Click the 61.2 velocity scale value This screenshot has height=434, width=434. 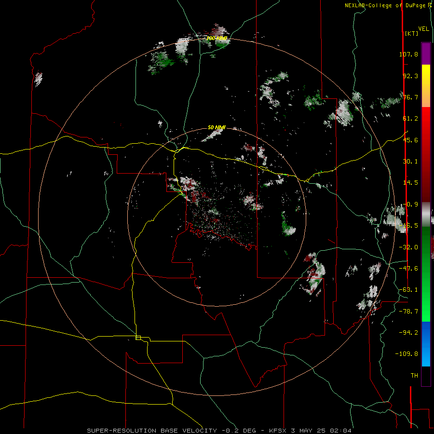[x=410, y=119]
